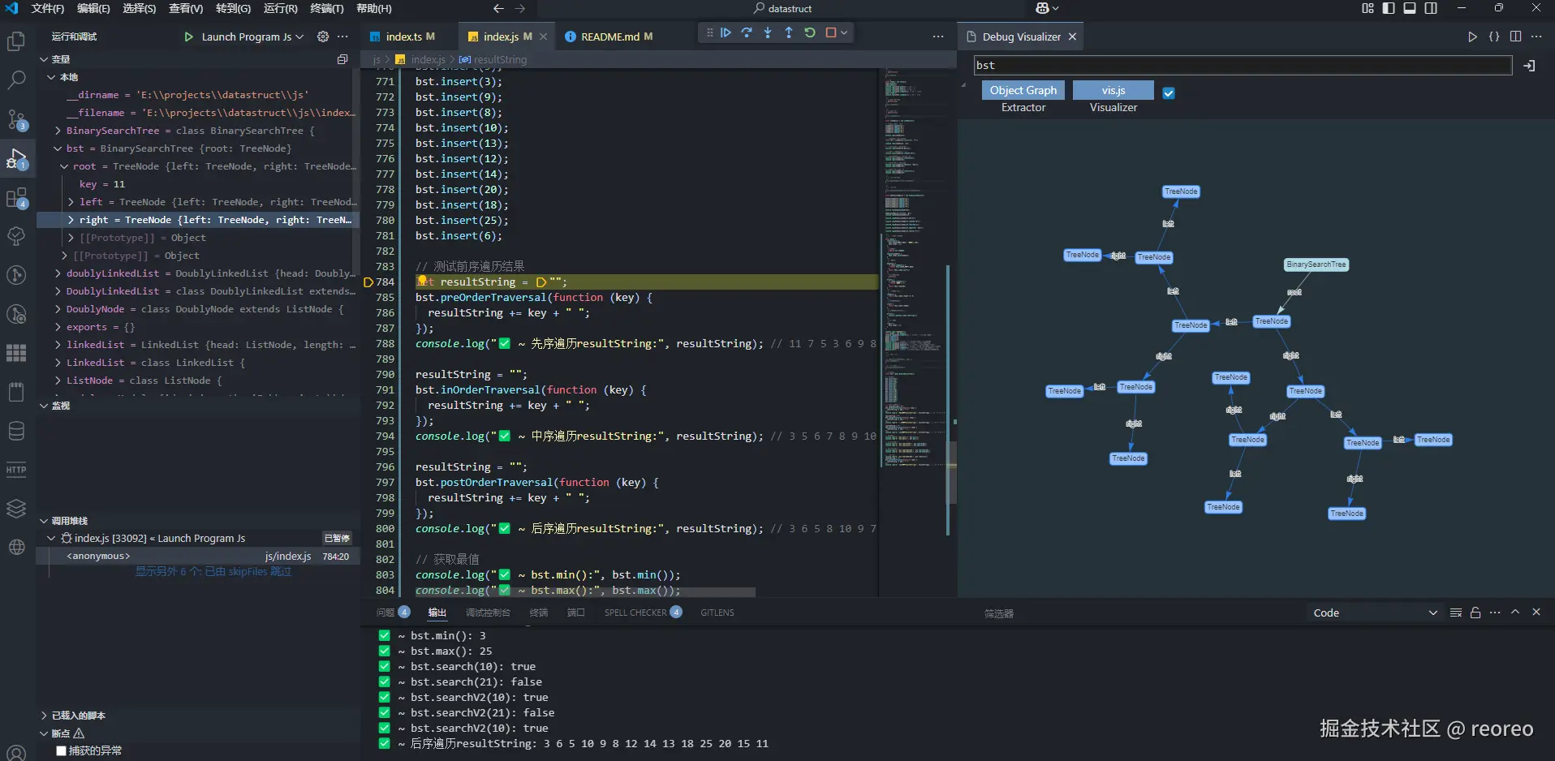Image resolution: width=1555 pixels, height=761 pixels.
Task: Restart the debugging session
Action: pyautogui.click(x=810, y=33)
